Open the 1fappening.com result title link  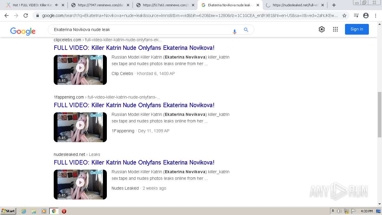click(x=134, y=105)
